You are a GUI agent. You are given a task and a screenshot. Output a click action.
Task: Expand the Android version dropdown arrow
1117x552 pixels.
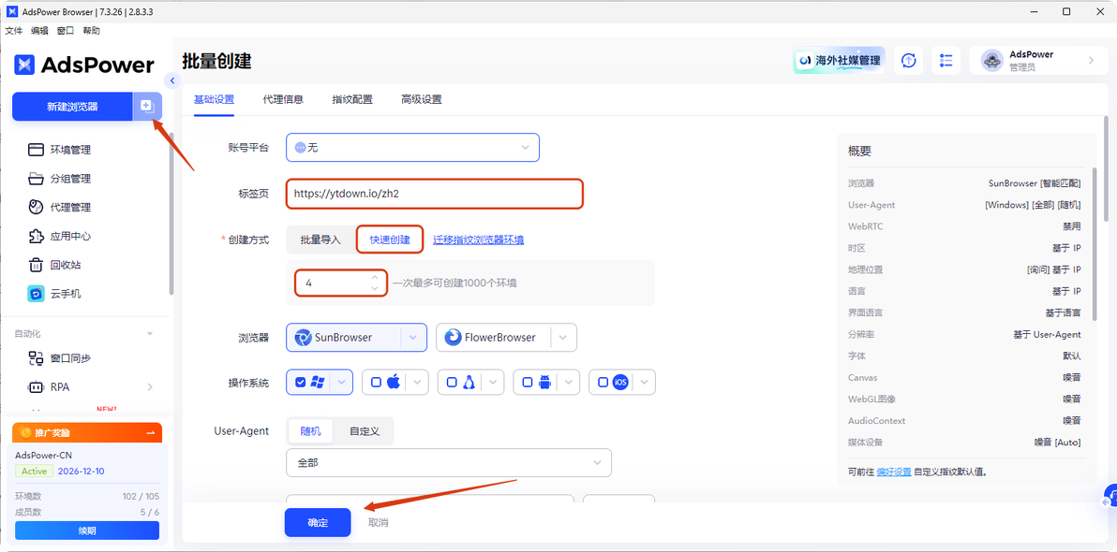click(x=569, y=382)
